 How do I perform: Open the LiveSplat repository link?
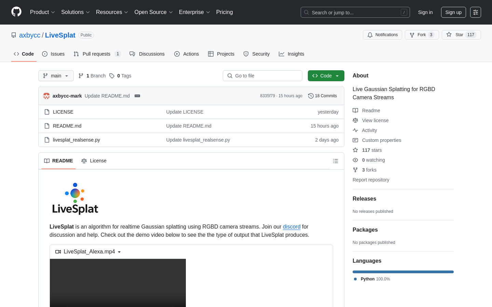click(60, 35)
